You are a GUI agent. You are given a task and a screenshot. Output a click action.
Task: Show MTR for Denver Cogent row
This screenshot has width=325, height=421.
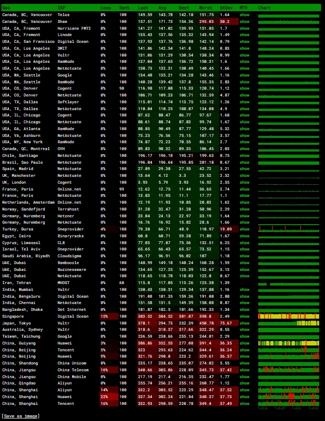tap(245, 88)
